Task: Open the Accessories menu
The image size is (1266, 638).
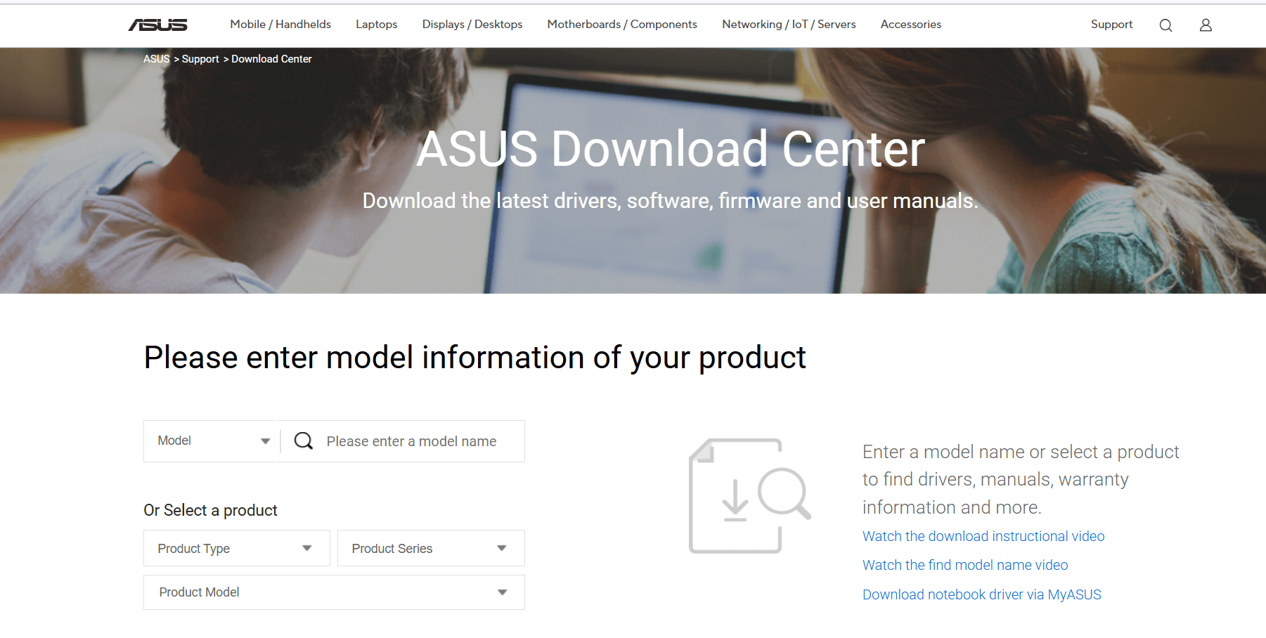Action: (x=910, y=24)
